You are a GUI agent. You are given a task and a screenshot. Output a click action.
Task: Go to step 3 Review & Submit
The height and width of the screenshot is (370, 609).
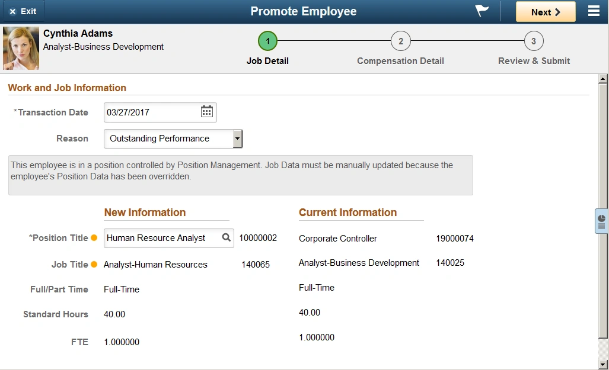click(x=534, y=41)
